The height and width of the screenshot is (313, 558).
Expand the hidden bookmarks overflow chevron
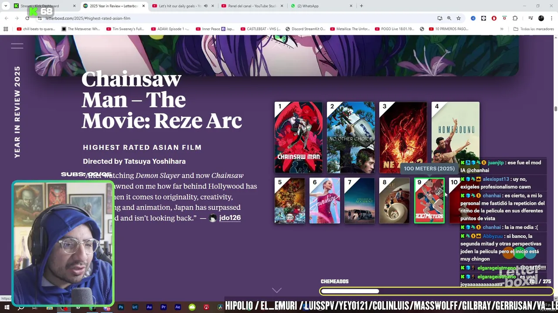tap(502, 29)
